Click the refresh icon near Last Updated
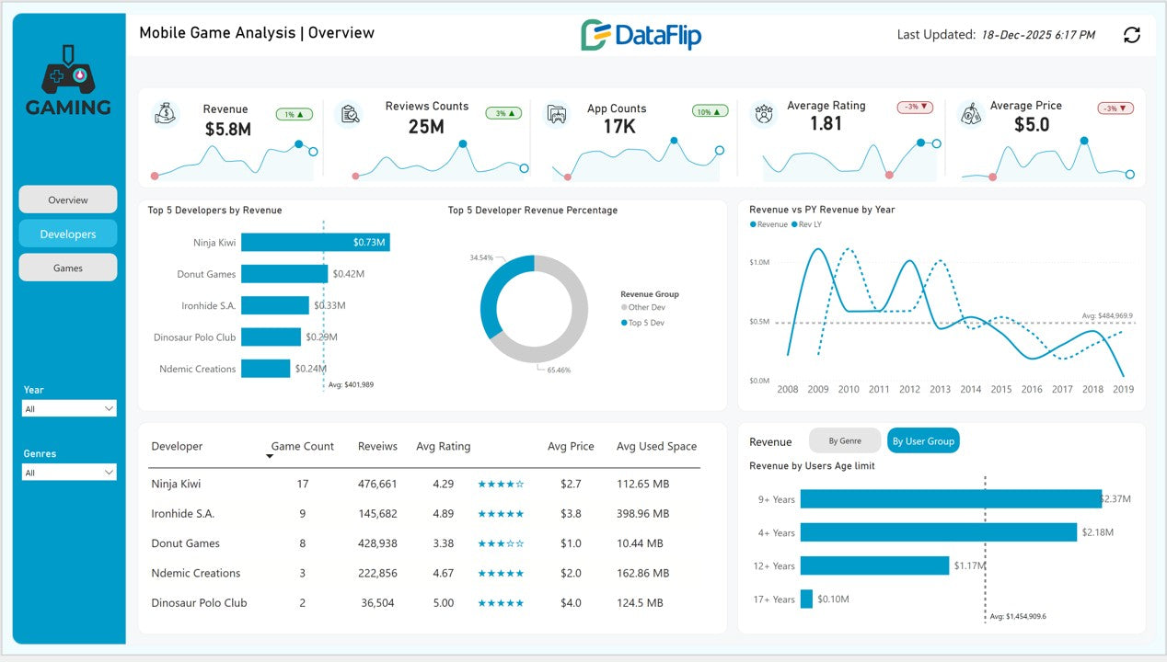Screen dimensions: 1167x662 tap(1132, 35)
